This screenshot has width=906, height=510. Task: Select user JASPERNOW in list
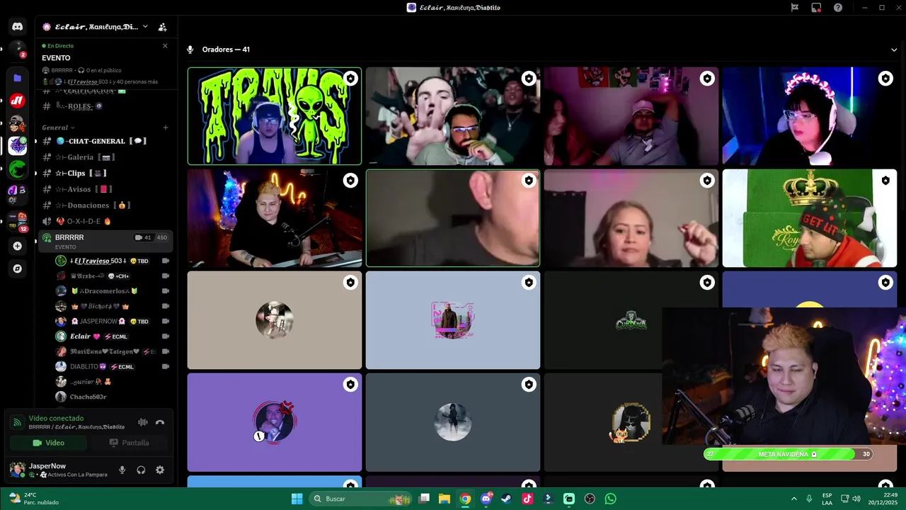click(x=113, y=321)
